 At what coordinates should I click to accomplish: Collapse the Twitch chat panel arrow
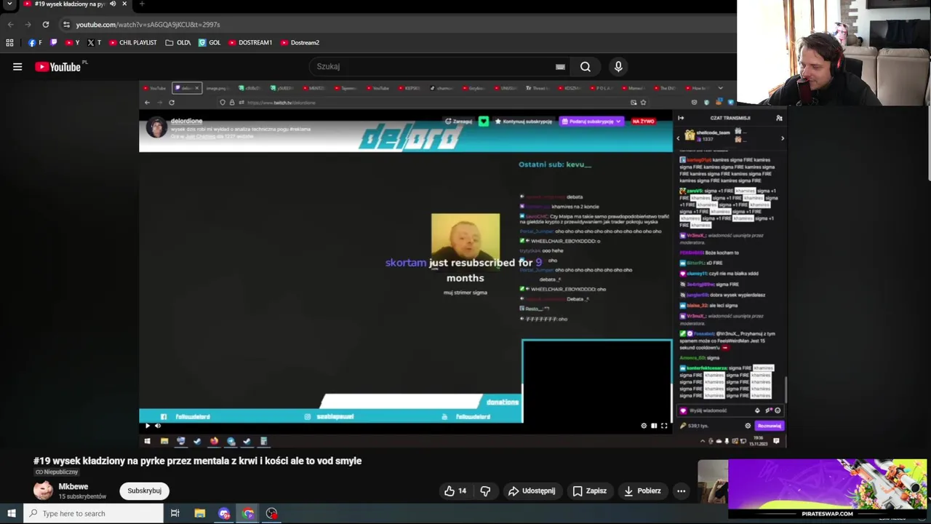681,118
